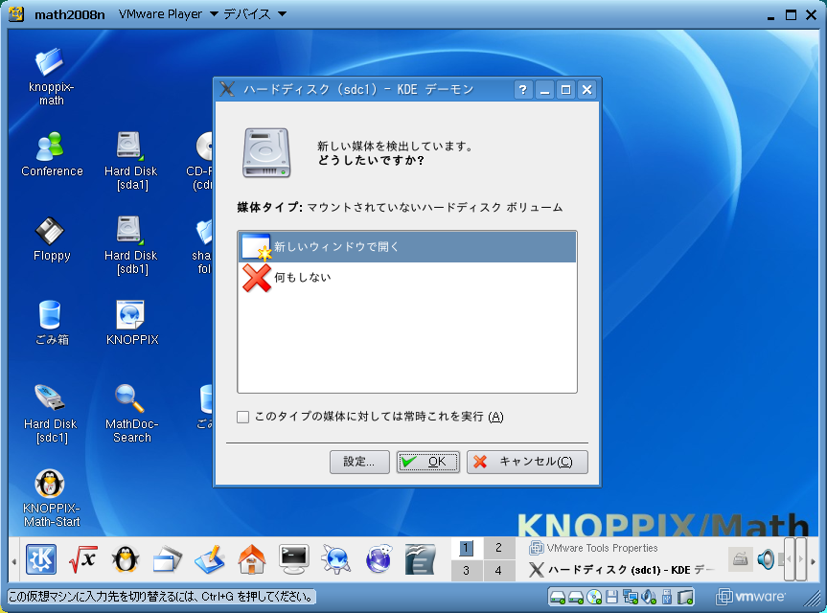Click the network adapter icon in the VMware status bar
Image resolution: width=827 pixels, height=613 pixels.
point(631,597)
